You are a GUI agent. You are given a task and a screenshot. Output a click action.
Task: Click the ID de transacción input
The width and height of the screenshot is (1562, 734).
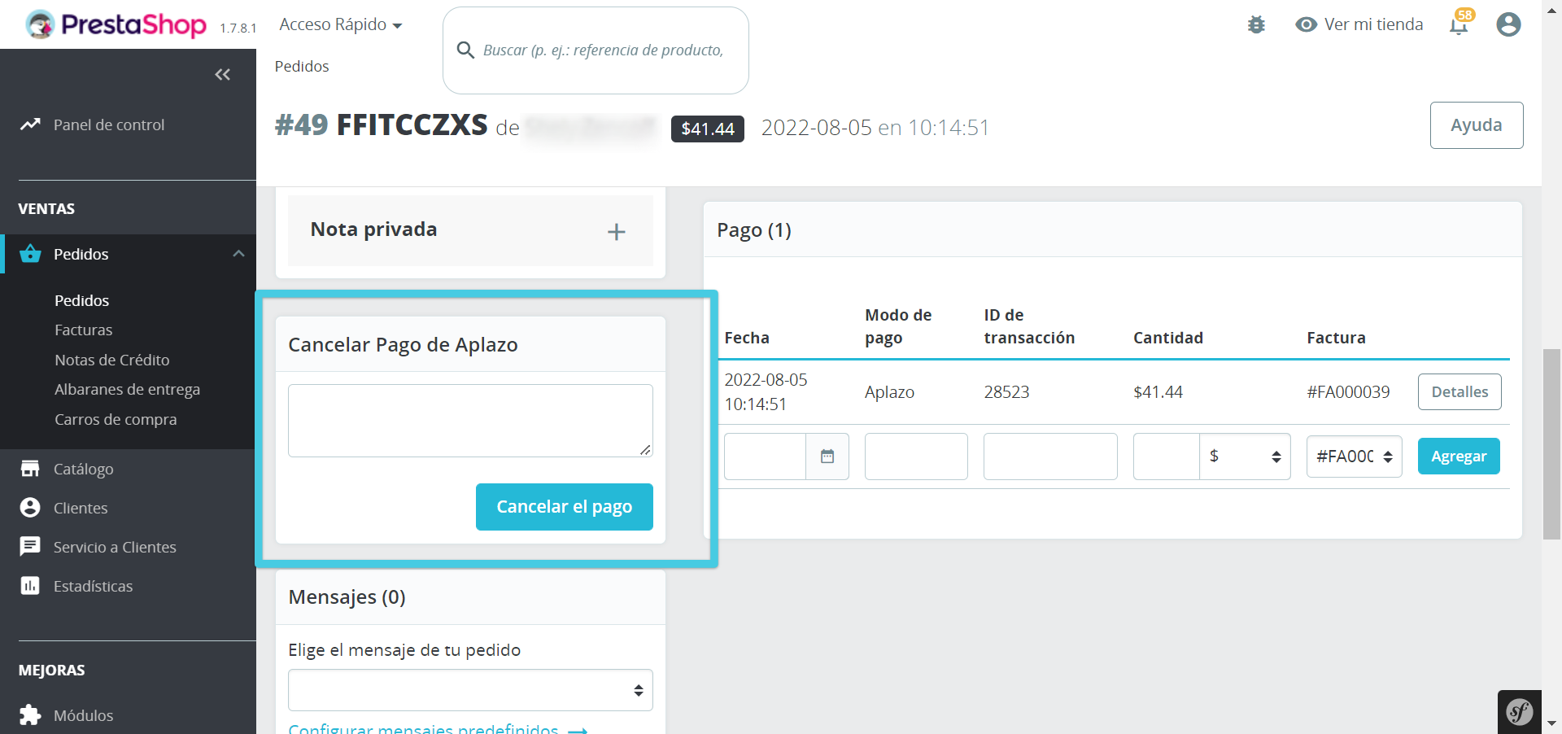point(1050,457)
